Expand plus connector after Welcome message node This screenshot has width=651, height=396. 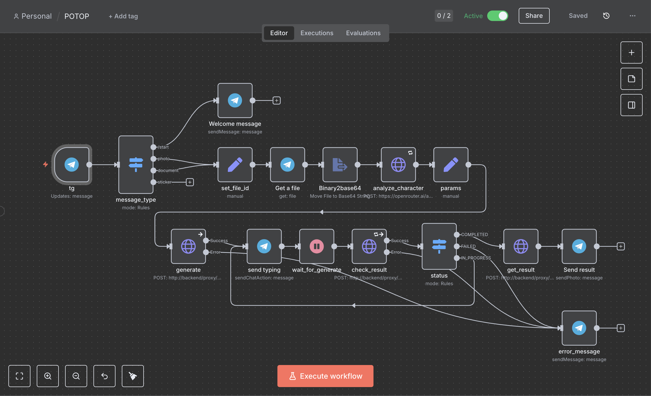pyautogui.click(x=276, y=101)
